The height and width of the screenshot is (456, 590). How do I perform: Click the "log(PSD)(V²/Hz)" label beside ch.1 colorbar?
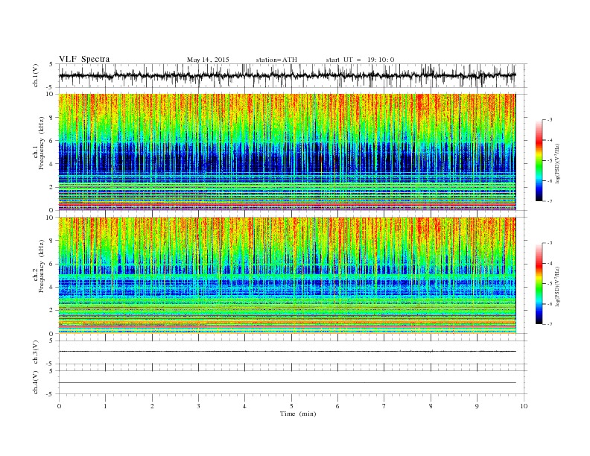click(557, 163)
